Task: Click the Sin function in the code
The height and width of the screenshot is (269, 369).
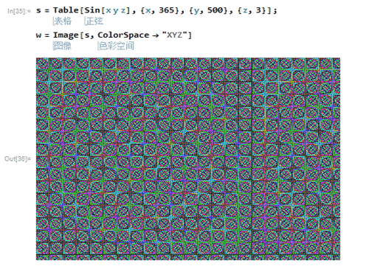Action: click(x=92, y=10)
